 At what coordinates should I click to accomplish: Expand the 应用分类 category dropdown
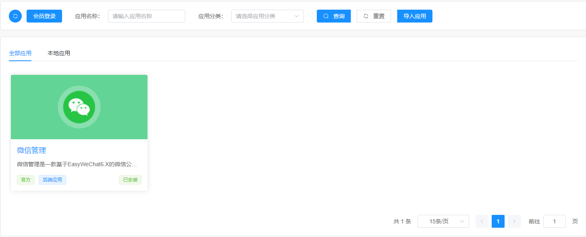[262, 16]
